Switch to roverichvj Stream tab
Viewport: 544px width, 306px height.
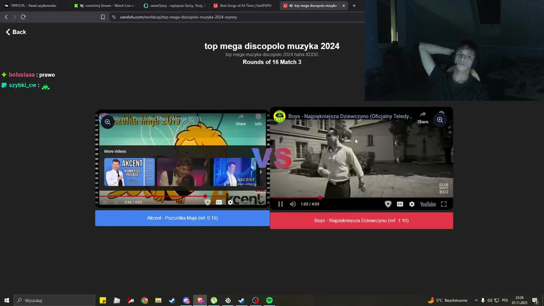coord(104,6)
